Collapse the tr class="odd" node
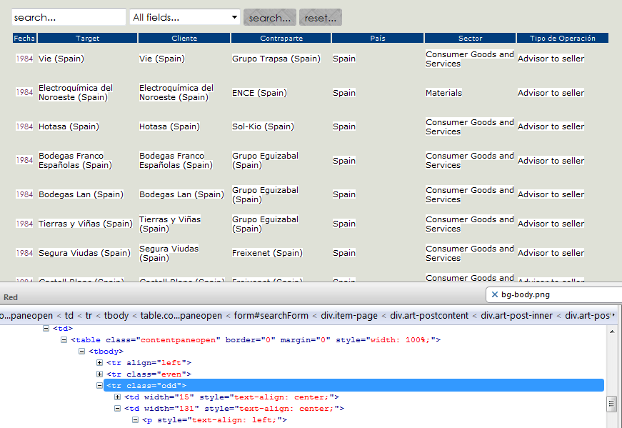The image size is (622, 428). [x=99, y=386]
